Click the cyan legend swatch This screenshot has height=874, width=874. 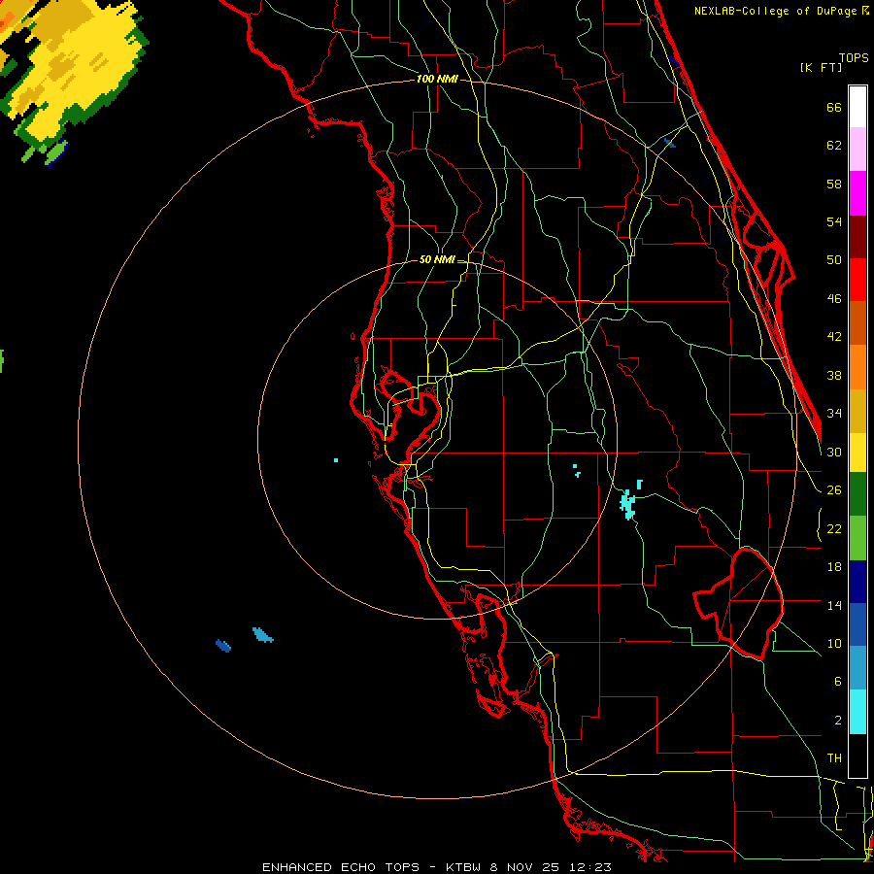point(857,712)
